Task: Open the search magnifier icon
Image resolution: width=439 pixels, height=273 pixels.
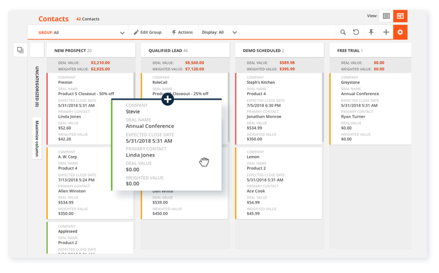Action: click(x=343, y=32)
